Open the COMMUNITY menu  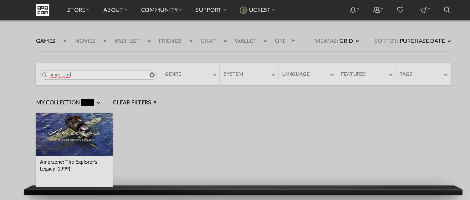pyautogui.click(x=161, y=10)
